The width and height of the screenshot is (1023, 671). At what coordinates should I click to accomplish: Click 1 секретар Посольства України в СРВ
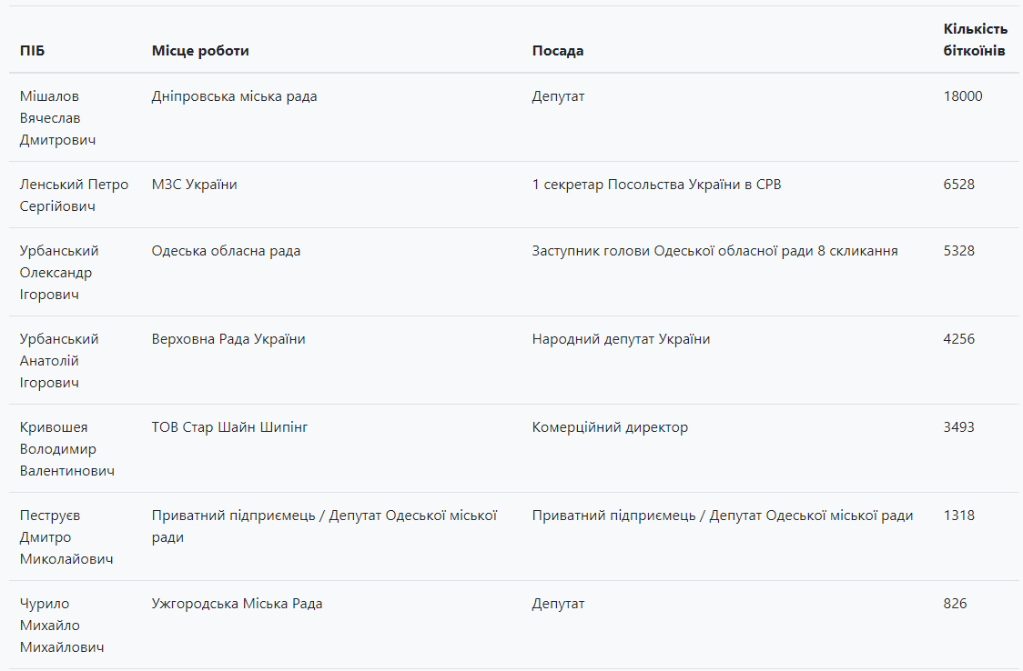pyautogui.click(x=656, y=185)
